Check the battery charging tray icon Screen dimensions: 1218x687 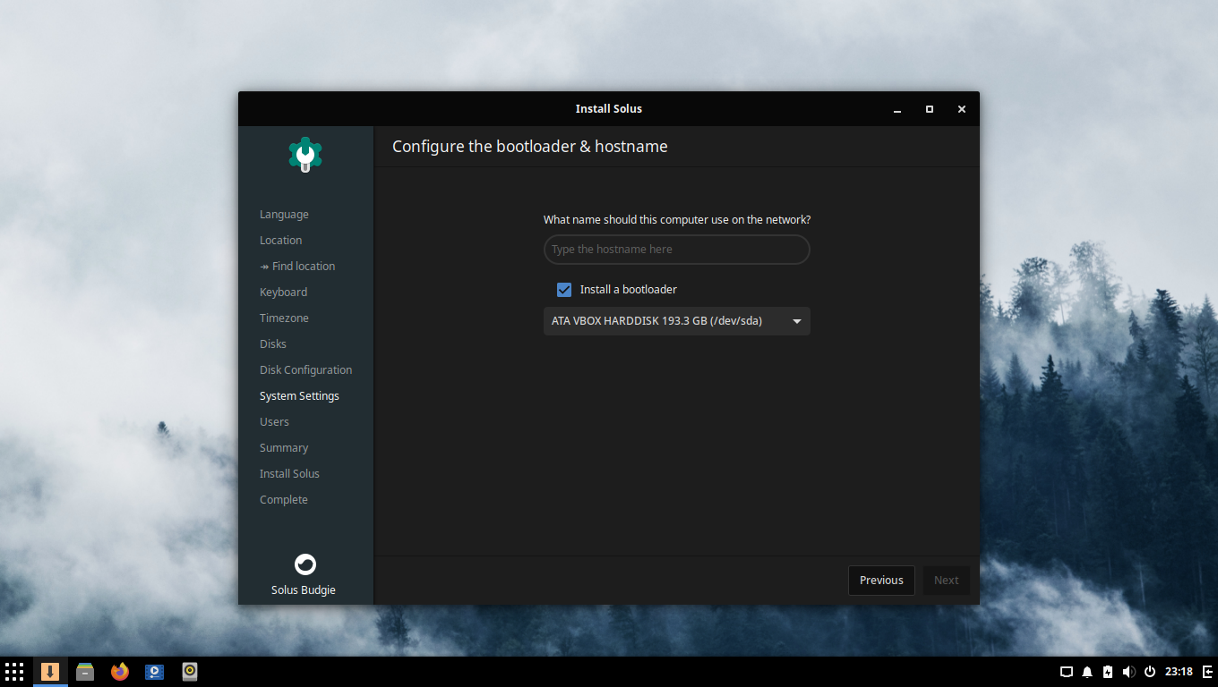click(x=1108, y=672)
